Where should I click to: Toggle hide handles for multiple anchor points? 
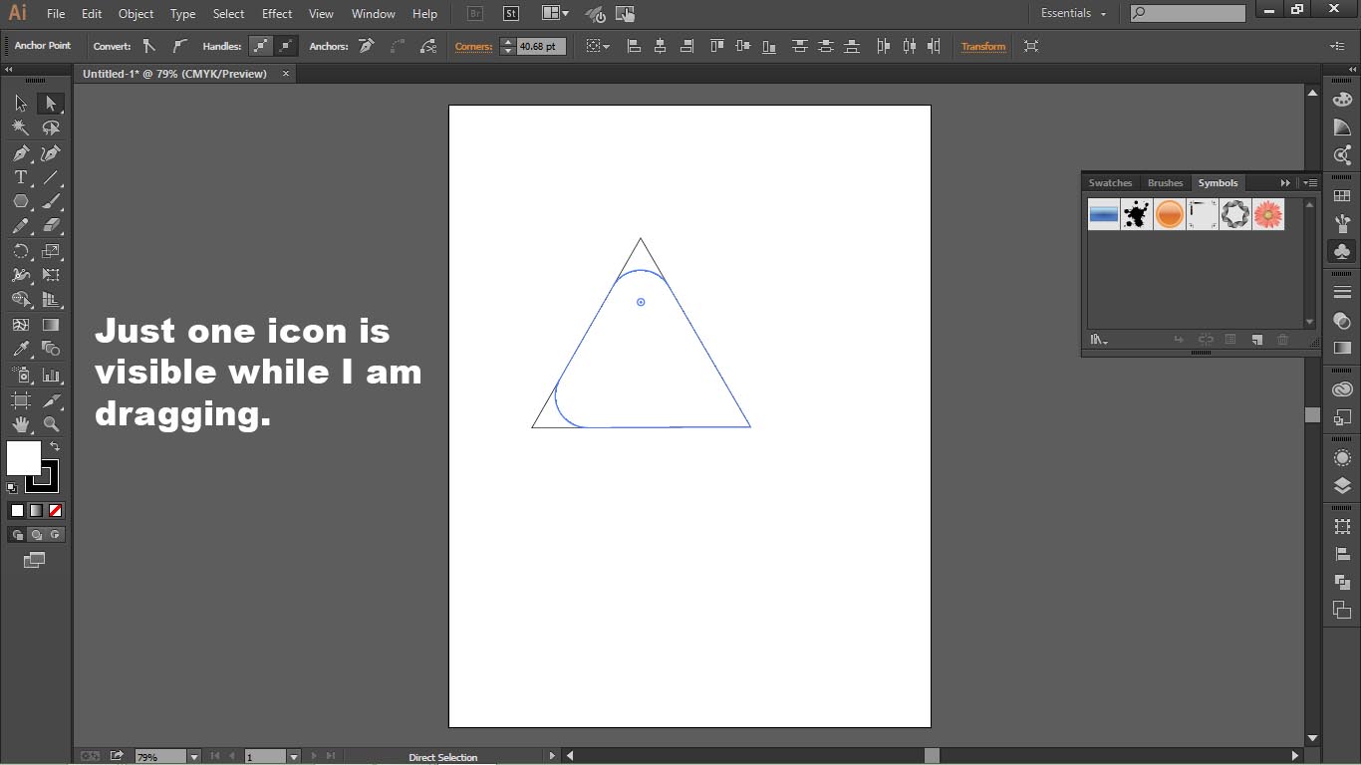point(286,46)
